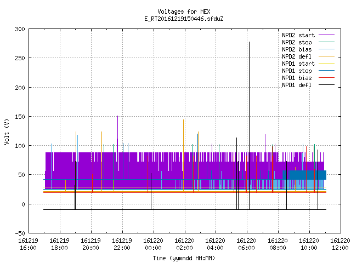
Task: Click the 'NPD2 bias' legend label
Action: pyautogui.click(x=297, y=49)
